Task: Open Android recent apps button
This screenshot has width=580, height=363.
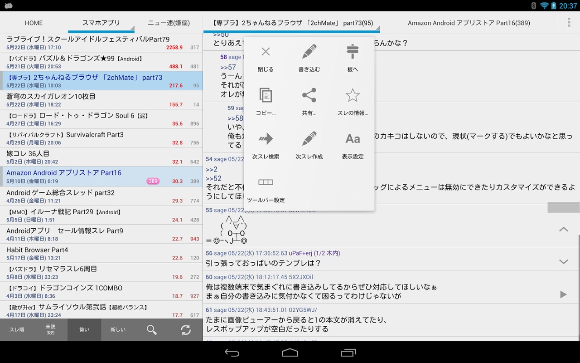Action: [x=348, y=353]
